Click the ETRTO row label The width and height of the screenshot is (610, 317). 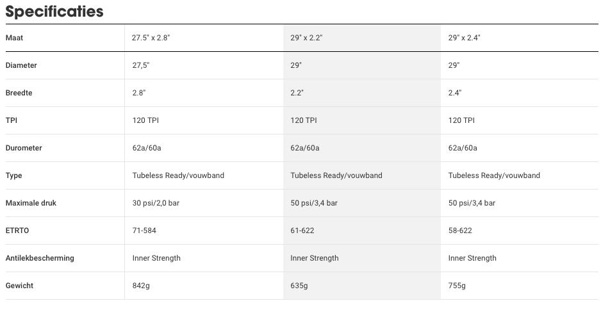click(17, 231)
